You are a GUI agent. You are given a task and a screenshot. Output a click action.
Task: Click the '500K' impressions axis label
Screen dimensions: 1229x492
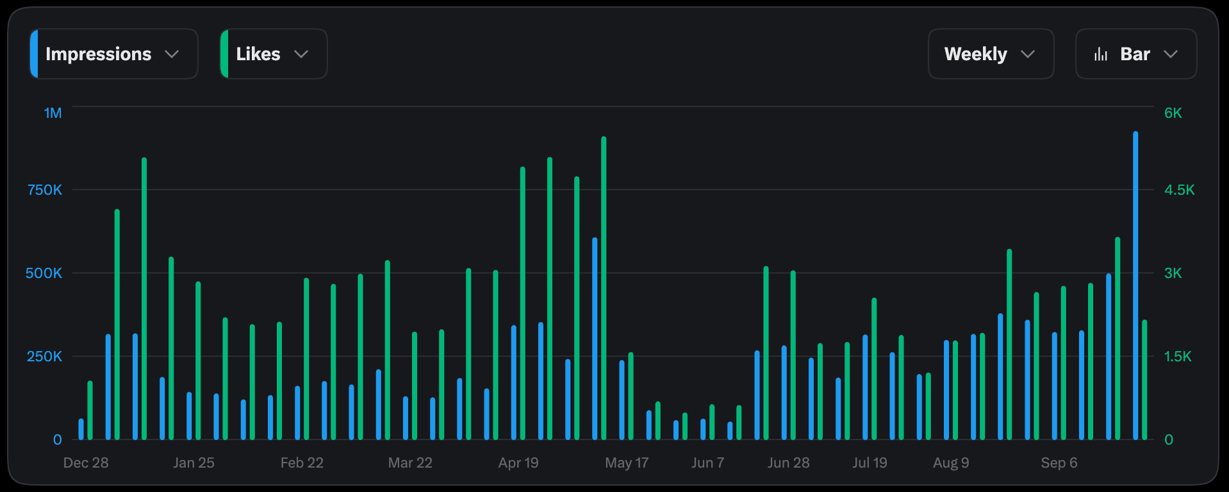(44, 274)
